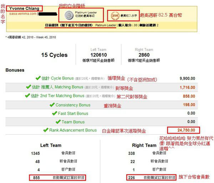
Task: Click green checkmark beside Team Bonus
Action: click(58, 122)
